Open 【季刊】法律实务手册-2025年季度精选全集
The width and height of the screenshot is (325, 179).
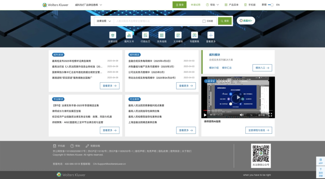click(x=75, y=105)
